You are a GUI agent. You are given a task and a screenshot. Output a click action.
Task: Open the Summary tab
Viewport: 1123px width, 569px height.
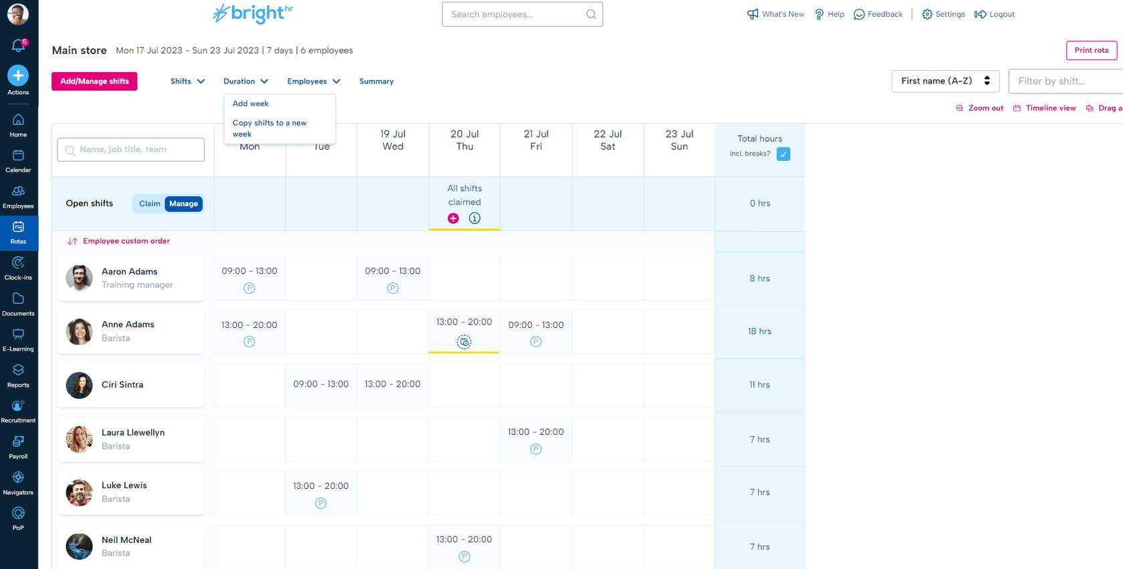pyautogui.click(x=376, y=81)
